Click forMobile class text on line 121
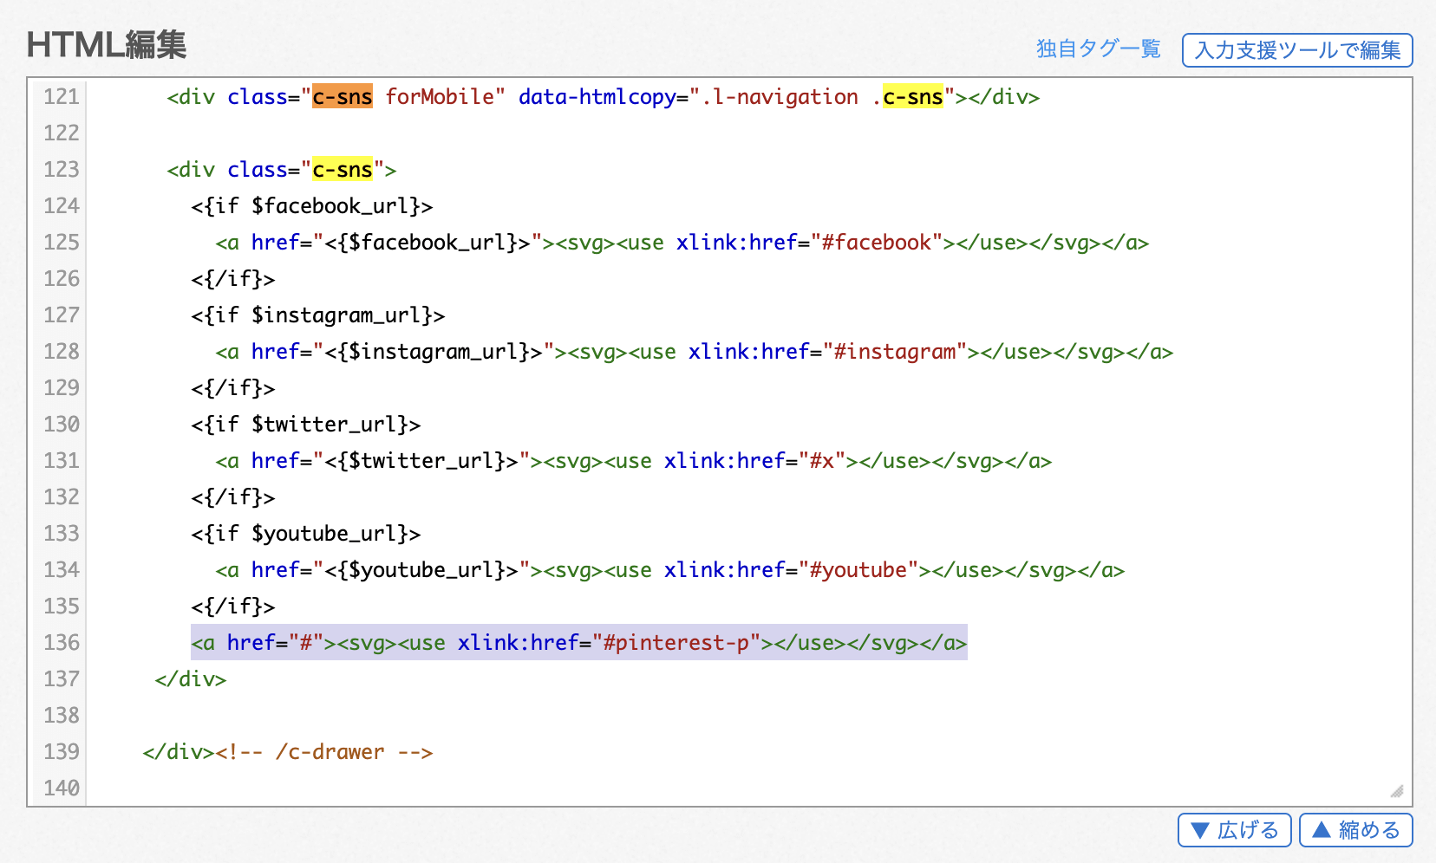 pos(440,97)
